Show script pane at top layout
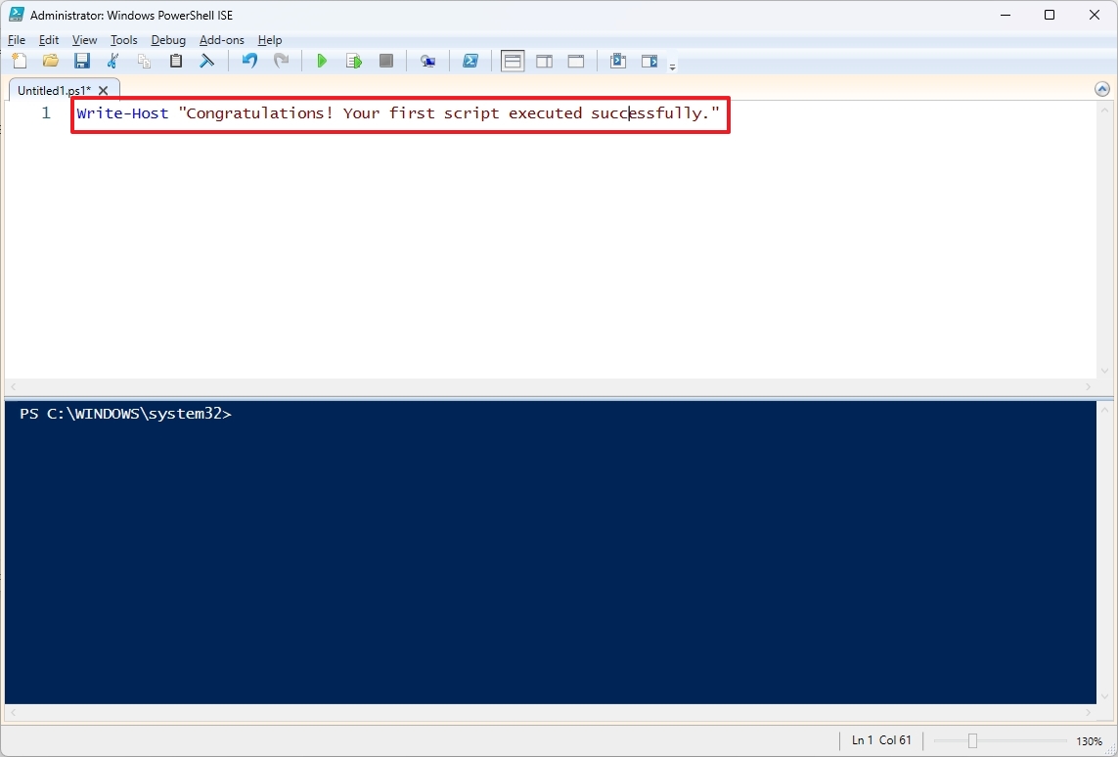 coord(512,62)
